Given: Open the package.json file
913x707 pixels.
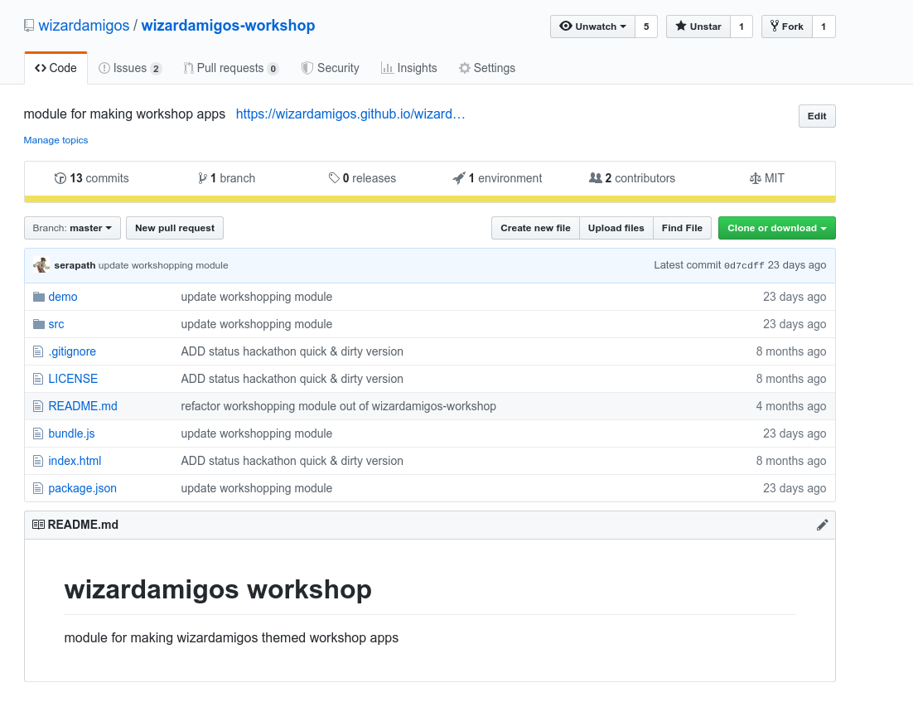Looking at the screenshot, I should point(82,489).
